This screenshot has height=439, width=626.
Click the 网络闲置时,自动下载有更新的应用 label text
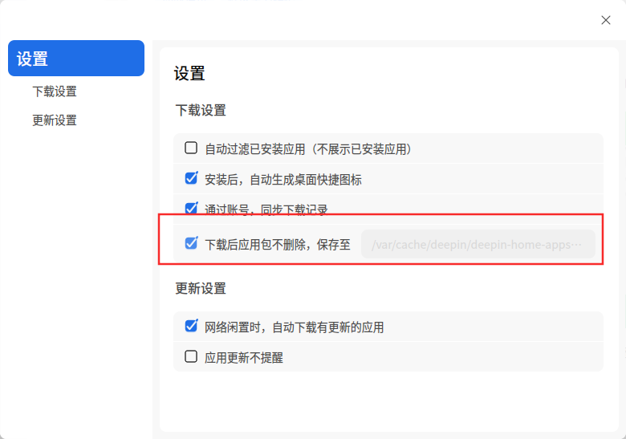[294, 327]
